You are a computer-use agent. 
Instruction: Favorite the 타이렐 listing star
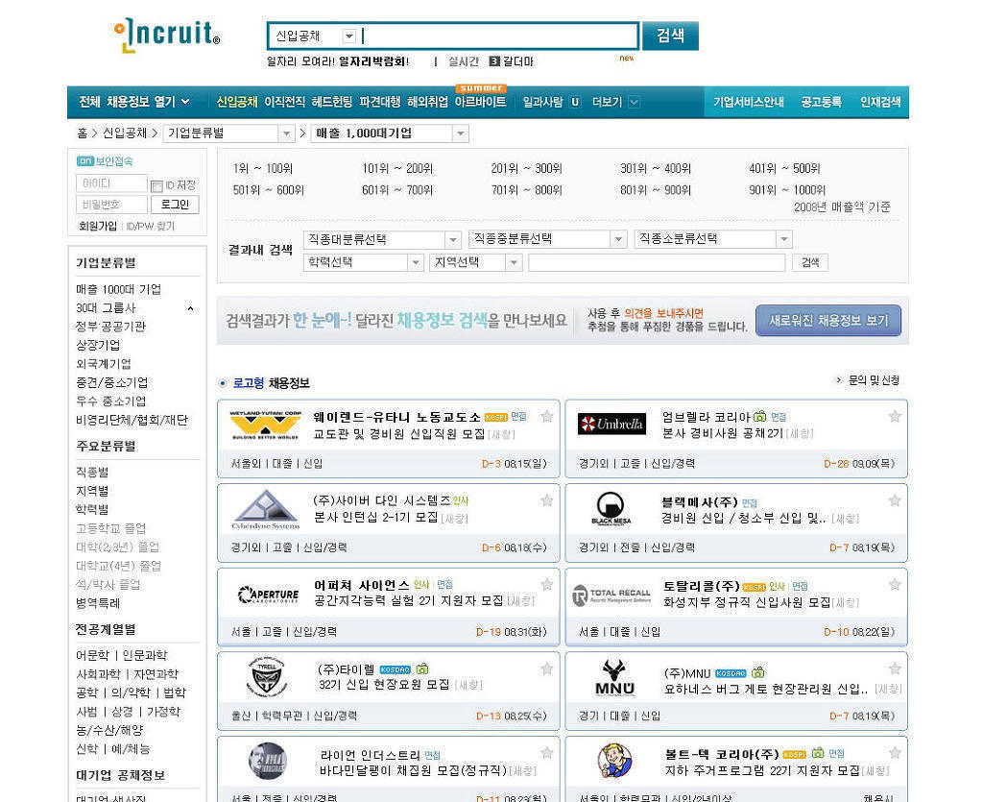point(547,668)
